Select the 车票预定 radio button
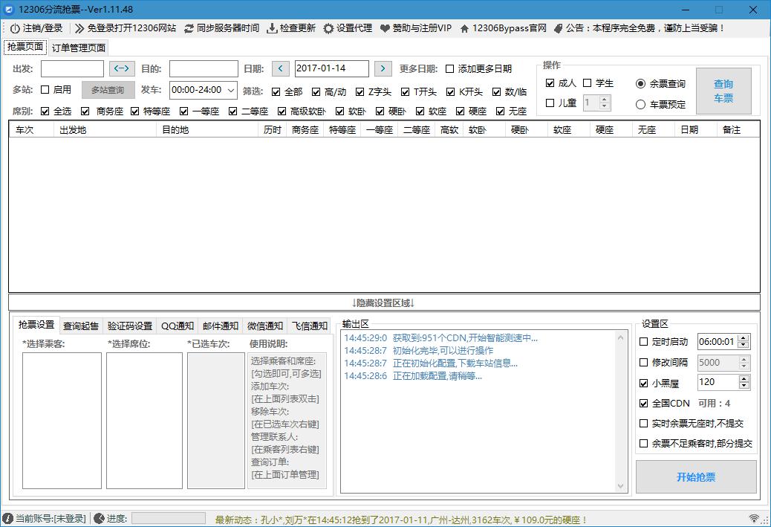Screen dimensions: 771x527 pos(640,104)
